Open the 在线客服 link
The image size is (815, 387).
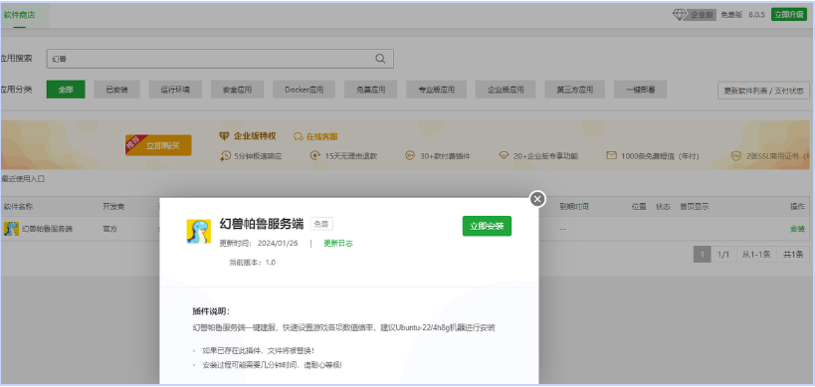coord(321,136)
